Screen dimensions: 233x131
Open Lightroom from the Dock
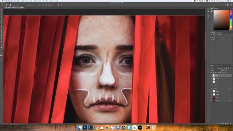[91, 127]
